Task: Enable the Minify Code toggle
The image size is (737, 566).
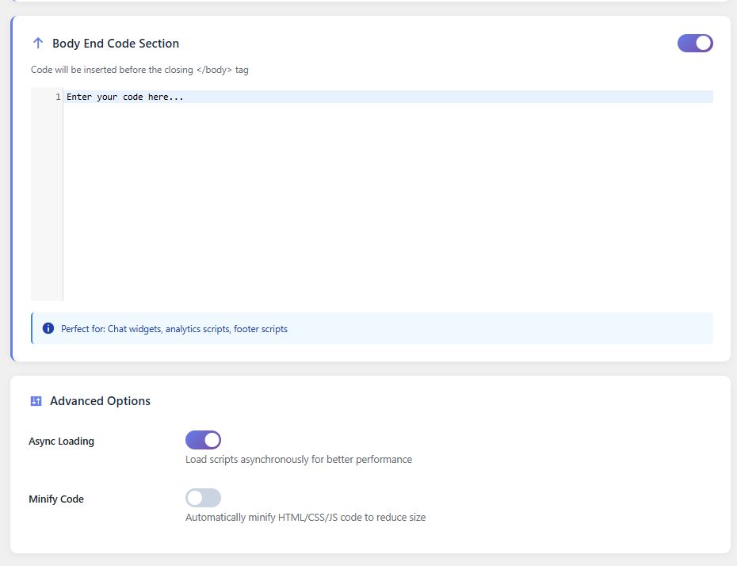Action: 203,498
